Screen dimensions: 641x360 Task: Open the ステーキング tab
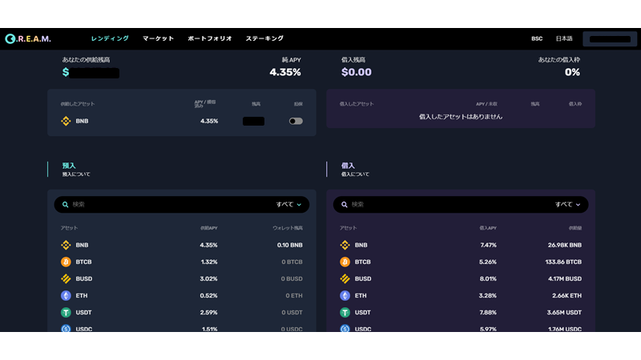point(264,38)
